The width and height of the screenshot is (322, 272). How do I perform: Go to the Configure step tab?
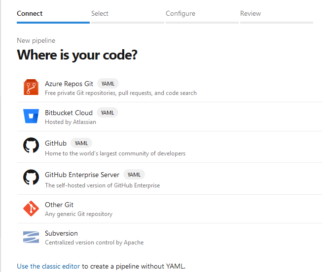(x=180, y=14)
